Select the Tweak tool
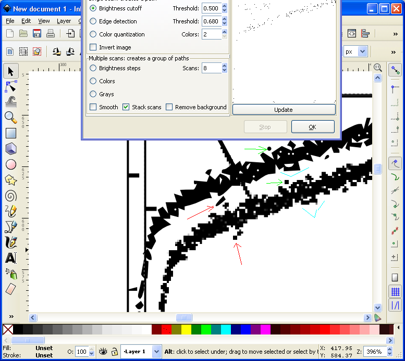Screen dimensions: 405x361 pos(11,102)
